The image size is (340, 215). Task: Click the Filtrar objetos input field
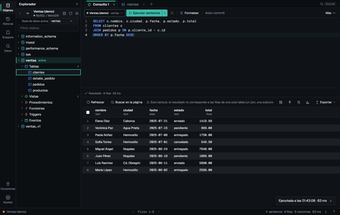(x=48, y=28)
